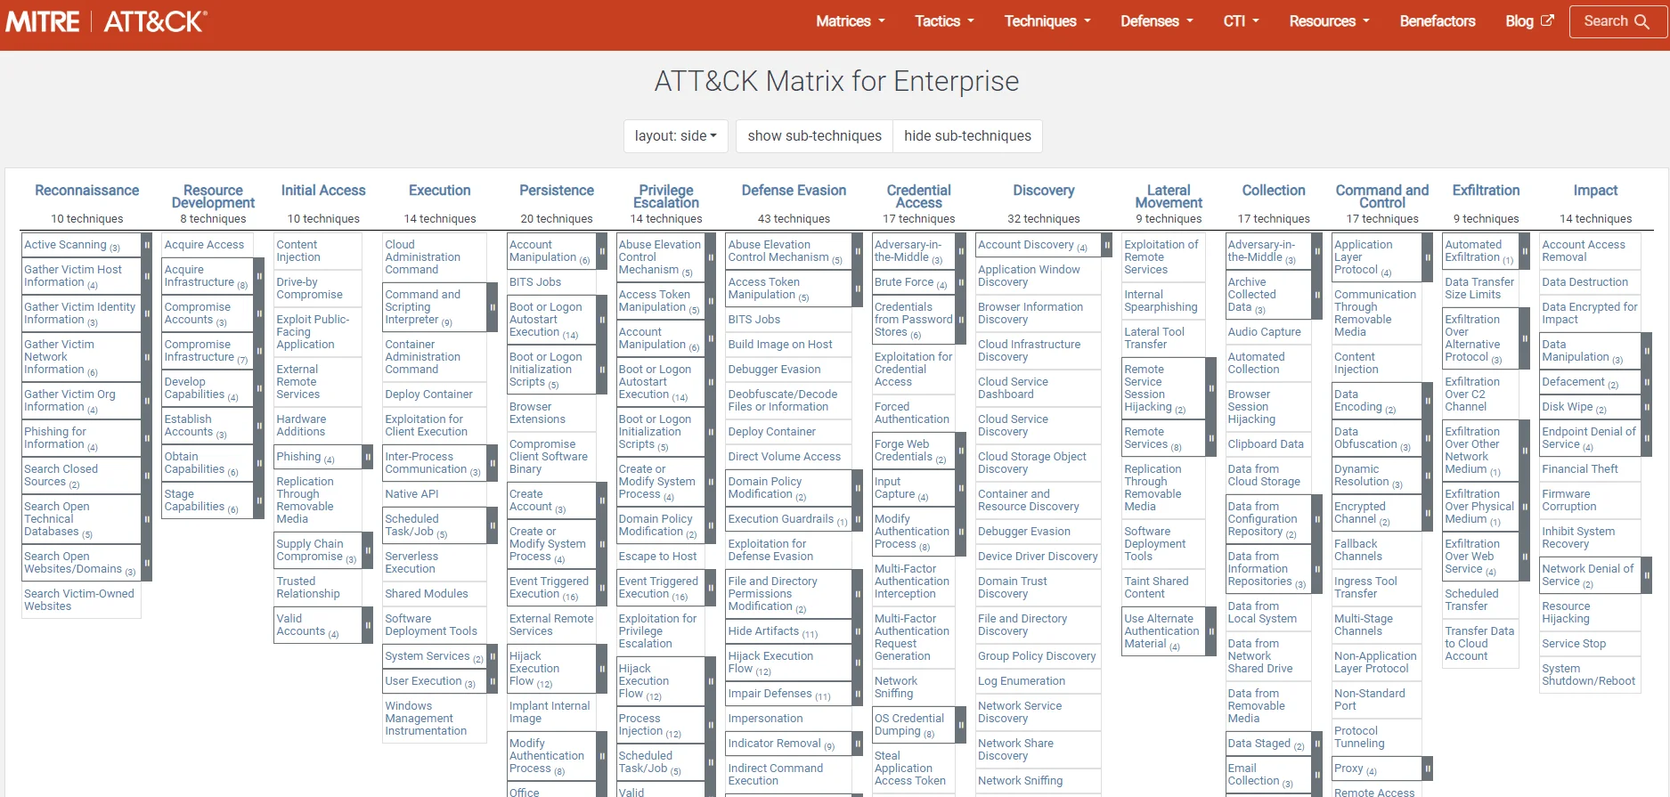1670x797 pixels.
Task: Expand OS Credential Dumping sub-techniques handle
Action: tap(961, 725)
